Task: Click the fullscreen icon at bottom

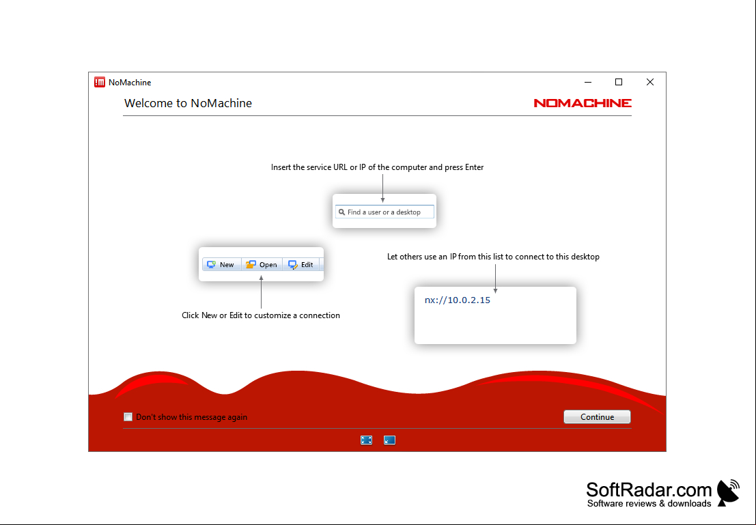Action: (x=367, y=440)
